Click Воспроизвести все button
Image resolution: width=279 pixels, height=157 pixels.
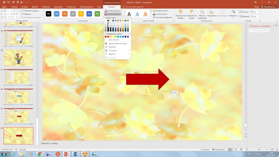point(259,31)
